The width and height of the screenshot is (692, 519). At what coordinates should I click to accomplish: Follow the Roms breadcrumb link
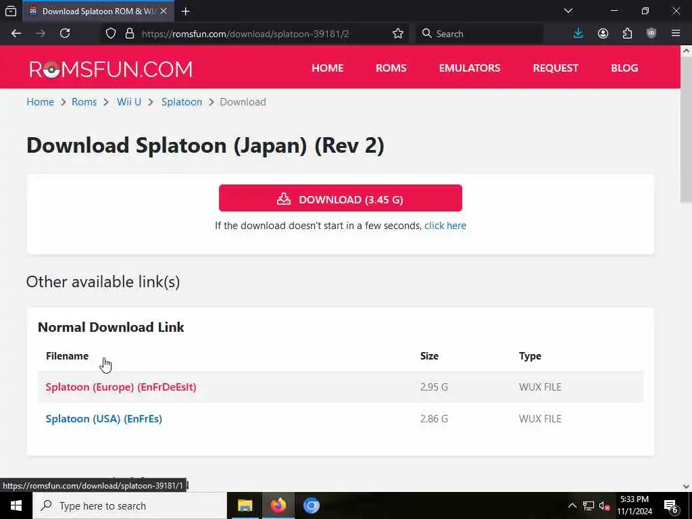pos(84,102)
